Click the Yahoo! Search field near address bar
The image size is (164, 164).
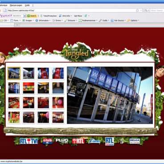pos(157,10)
